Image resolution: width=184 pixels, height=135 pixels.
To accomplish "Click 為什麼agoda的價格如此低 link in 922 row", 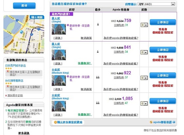I will (121, 89).
